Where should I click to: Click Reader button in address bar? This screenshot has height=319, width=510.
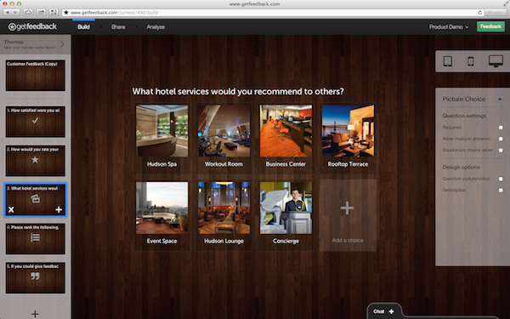[496, 13]
